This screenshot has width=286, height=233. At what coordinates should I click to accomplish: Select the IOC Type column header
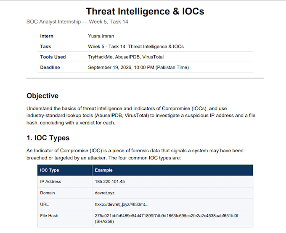click(65, 170)
